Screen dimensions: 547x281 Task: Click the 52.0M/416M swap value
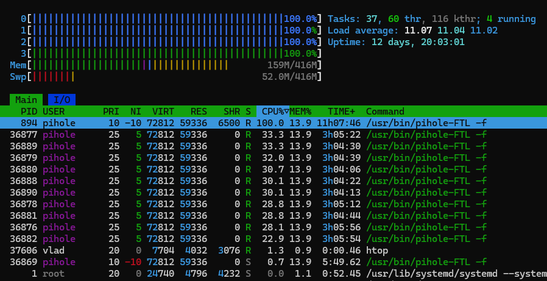[289, 76]
